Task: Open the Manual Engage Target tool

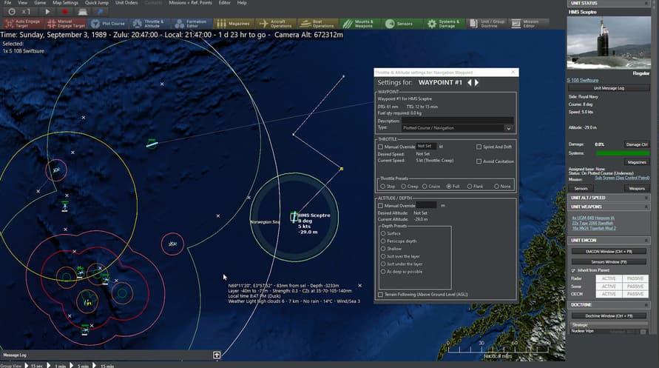Action: 66,24
